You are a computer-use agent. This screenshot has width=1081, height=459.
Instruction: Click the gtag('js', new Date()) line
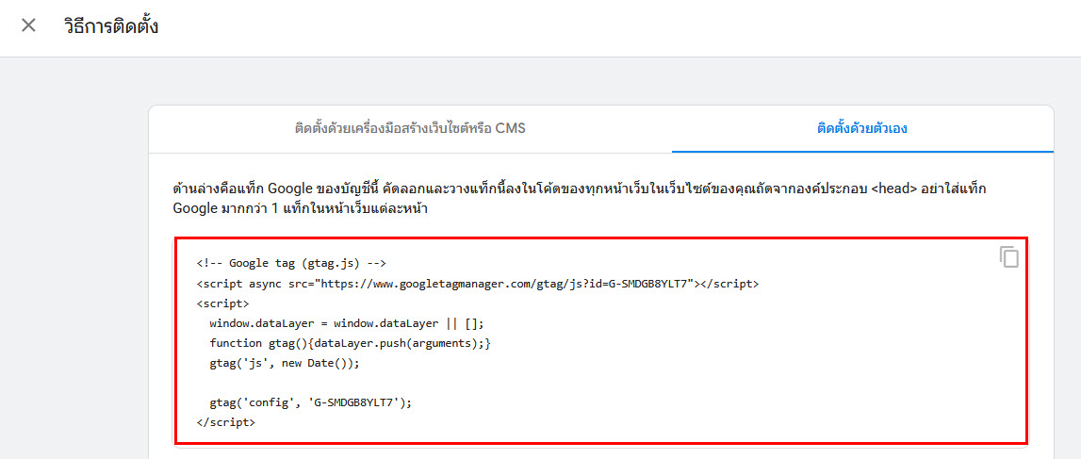[285, 363]
